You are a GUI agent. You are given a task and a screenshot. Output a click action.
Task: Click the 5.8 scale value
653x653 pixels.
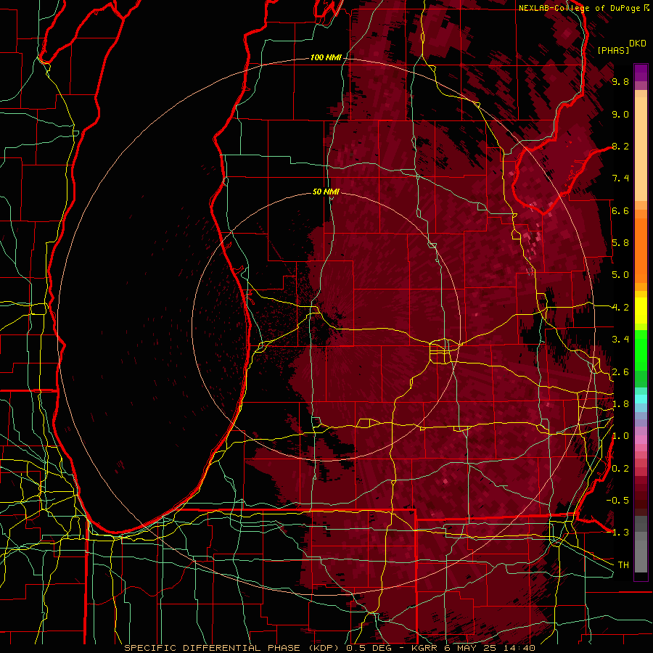[x=620, y=243]
